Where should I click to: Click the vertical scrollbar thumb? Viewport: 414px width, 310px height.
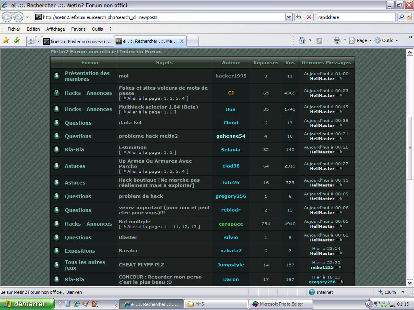pyautogui.click(x=410, y=148)
